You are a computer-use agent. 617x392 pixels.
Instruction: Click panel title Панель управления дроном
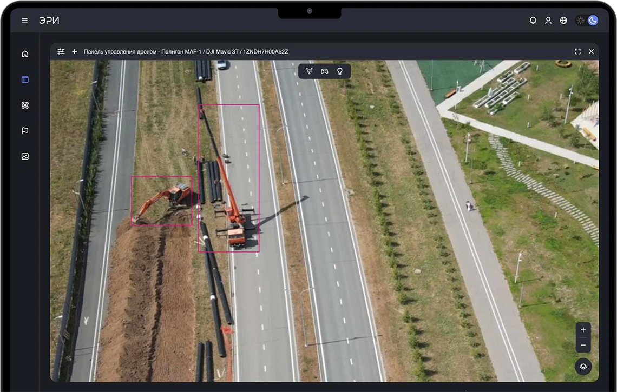186,52
